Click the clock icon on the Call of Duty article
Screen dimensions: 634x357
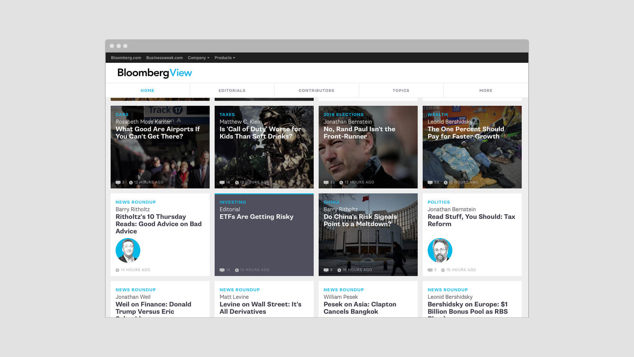(237, 182)
